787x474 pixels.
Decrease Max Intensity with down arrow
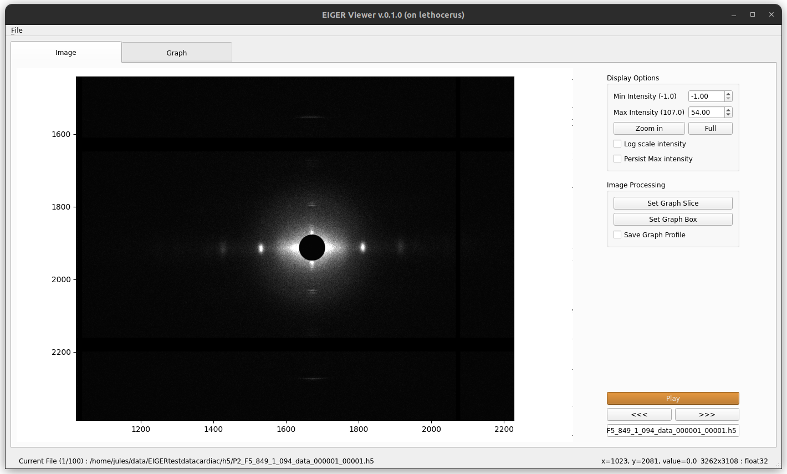pos(728,115)
